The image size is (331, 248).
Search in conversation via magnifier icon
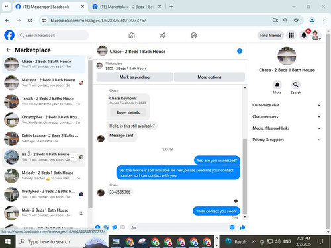click(x=296, y=85)
